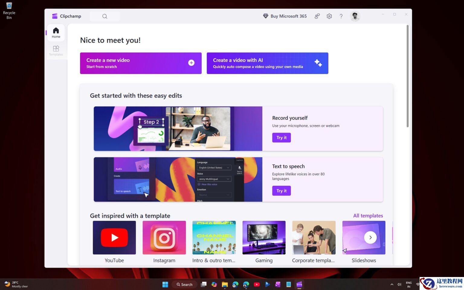The height and width of the screenshot is (290, 464).
Task: Select the YouTube template category thumbnail
Action: [114, 237]
